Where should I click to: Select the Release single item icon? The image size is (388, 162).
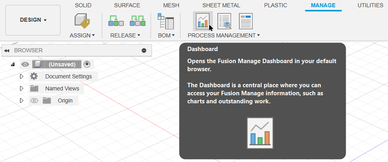click(116, 21)
